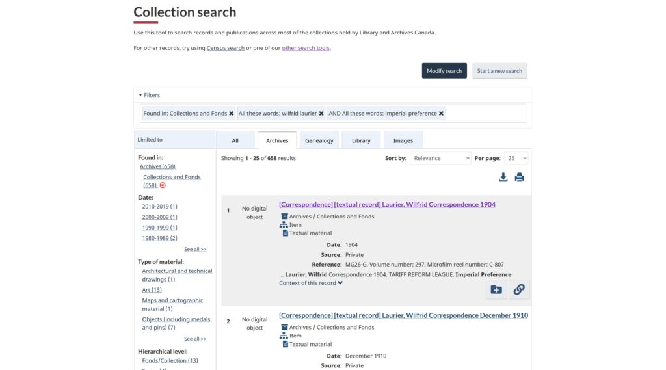Remove the 'wilfrid laurier' words filter
Viewport: 666px width, 370px height.
click(x=321, y=114)
